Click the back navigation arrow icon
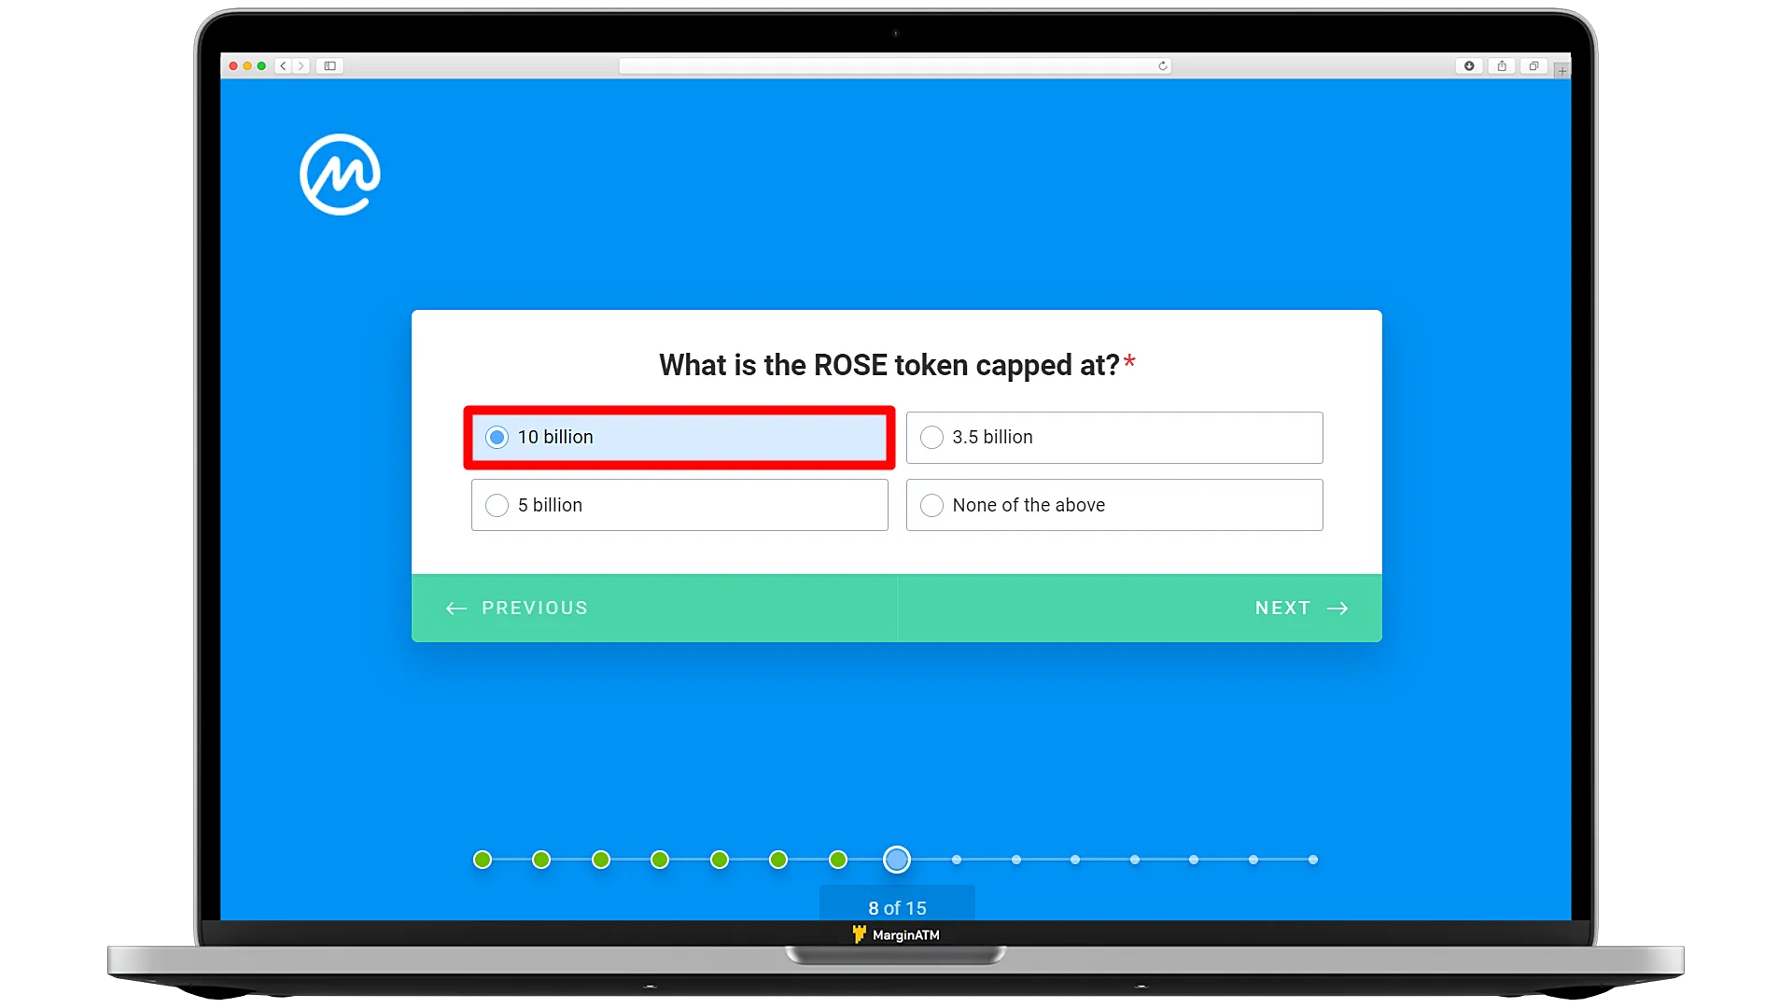1792x1008 pixels. point(456,607)
